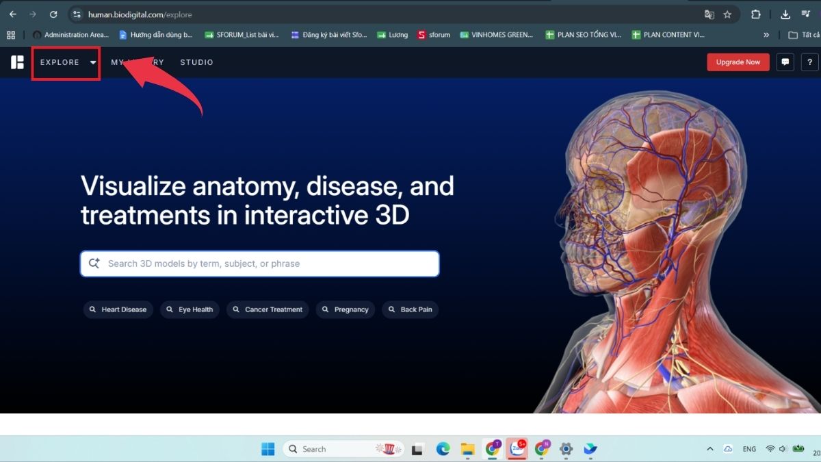Select the Pregnancy search suggestion

click(346, 309)
